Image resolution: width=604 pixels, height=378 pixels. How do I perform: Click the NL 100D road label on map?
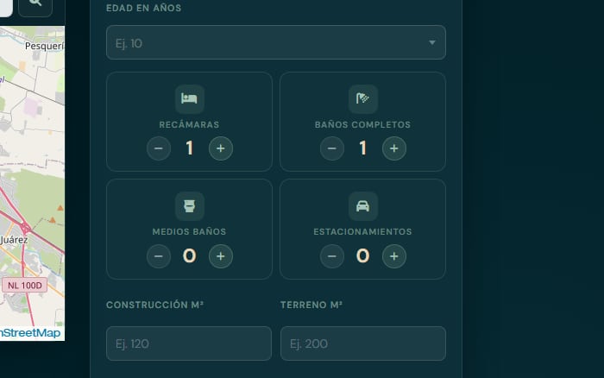pos(25,285)
